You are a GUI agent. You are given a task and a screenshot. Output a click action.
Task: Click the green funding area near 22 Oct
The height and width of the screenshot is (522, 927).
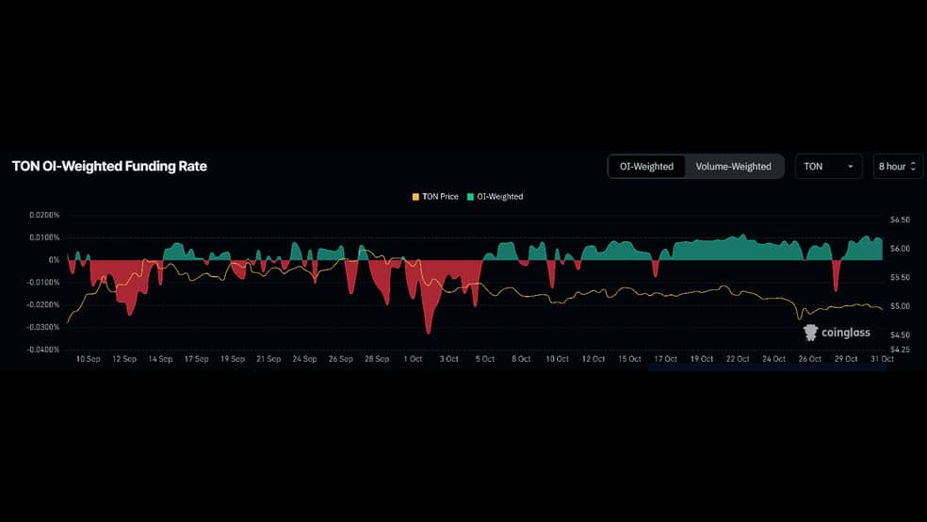click(x=739, y=249)
